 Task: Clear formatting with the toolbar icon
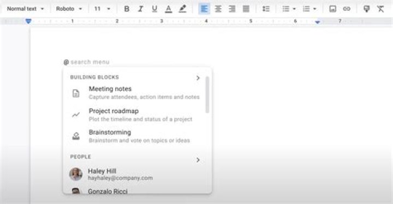(380, 9)
